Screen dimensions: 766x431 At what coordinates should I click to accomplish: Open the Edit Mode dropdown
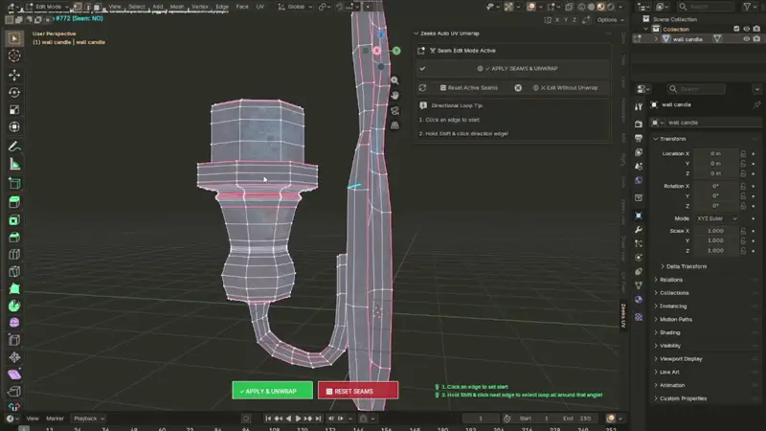(x=48, y=7)
